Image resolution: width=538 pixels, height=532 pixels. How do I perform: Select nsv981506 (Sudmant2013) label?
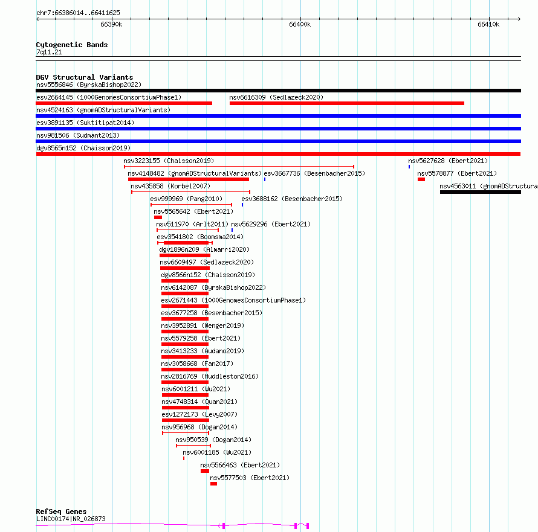tap(78, 135)
